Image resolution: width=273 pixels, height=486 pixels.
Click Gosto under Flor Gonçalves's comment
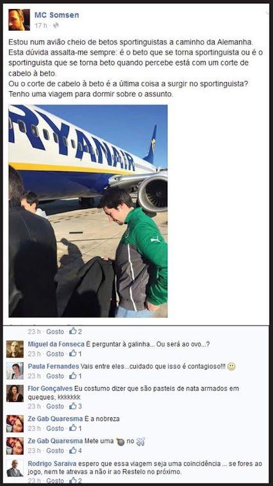click(55, 406)
